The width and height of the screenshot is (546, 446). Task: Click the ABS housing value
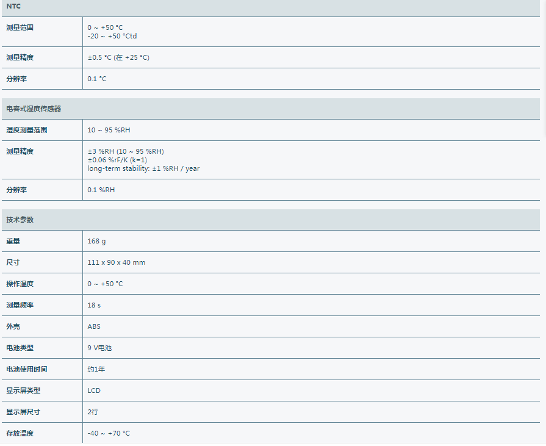94,326
